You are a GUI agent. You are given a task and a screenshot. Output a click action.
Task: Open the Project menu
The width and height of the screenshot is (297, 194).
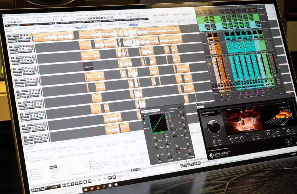(6, 19)
